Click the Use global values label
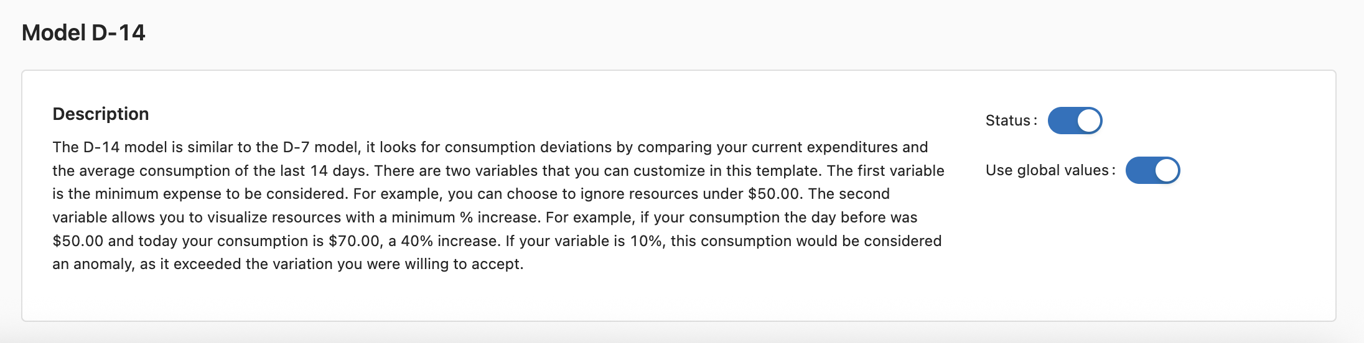 tap(1047, 170)
